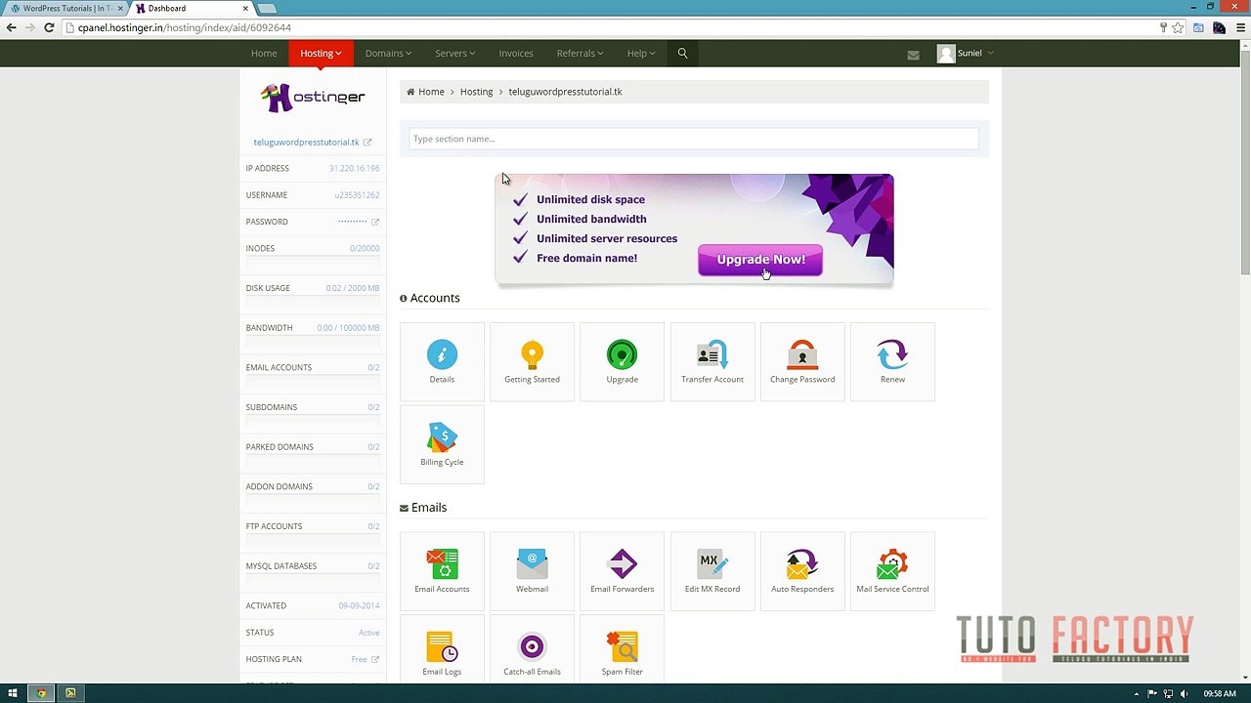Click the Upgrade Now! button
The height and width of the screenshot is (703, 1251).
(760, 260)
